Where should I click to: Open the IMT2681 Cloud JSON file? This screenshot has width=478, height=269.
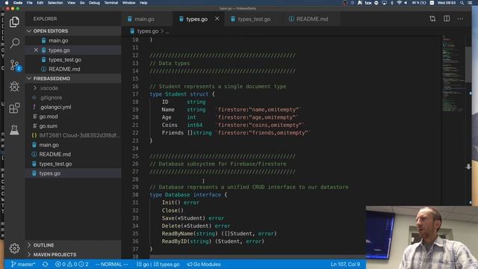pos(73,135)
